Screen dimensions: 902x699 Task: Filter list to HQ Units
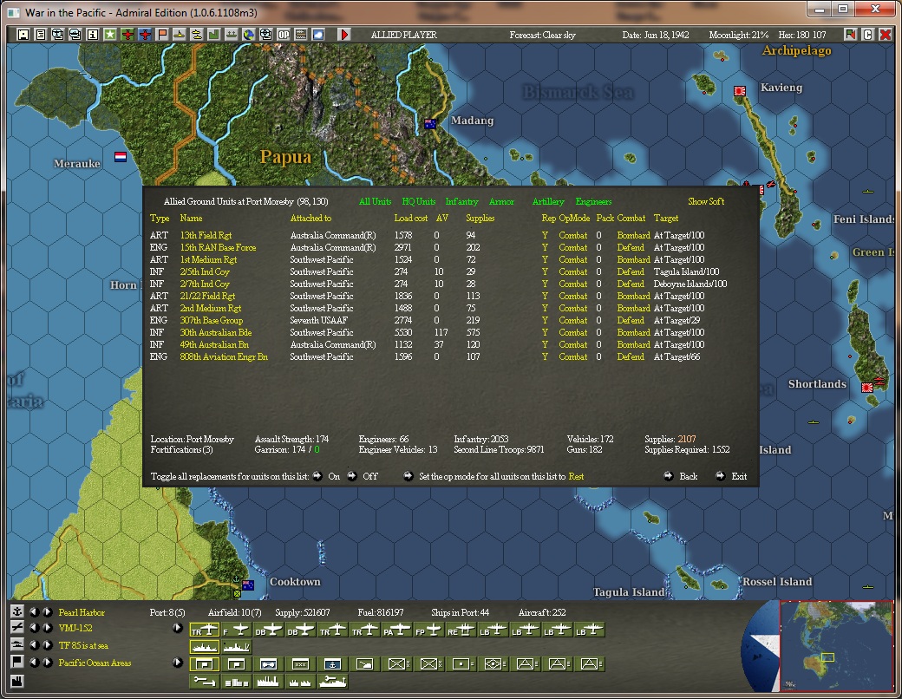419,201
